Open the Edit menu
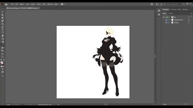193x108 pixels. coord(17,4)
